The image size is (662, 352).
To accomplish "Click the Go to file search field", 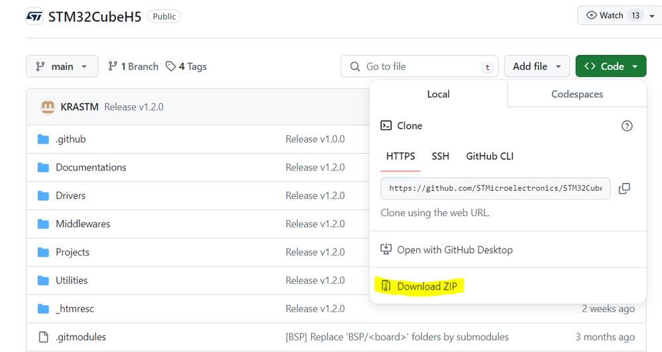I will point(419,66).
